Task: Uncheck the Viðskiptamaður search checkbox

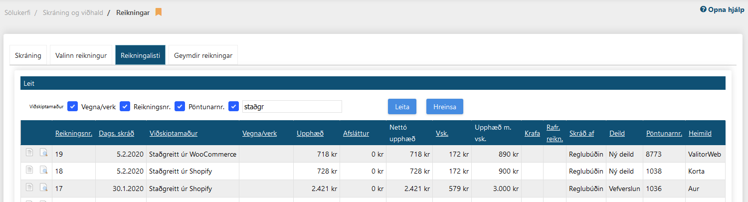Action: 73,106
